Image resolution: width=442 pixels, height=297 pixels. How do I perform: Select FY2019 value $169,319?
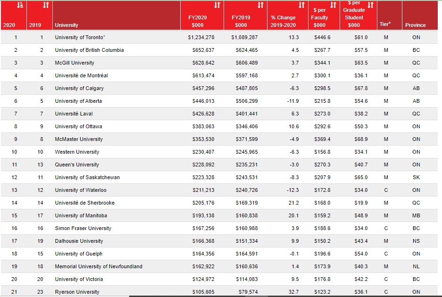click(247, 203)
